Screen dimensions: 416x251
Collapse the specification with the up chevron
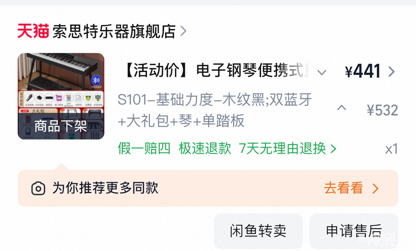pos(342,108)
